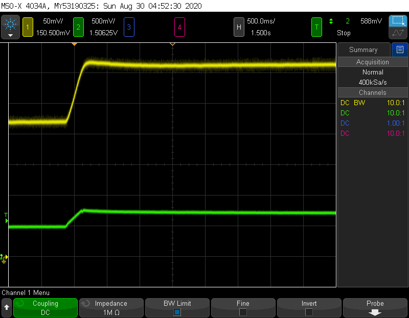Select the yellow channel 1 button
Viewport: 409px width, 318px height.
tap(27, 27)
